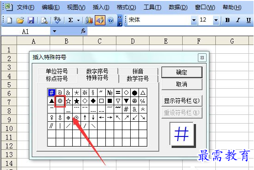Open the 帮助(H) menu

pos(232,7)
